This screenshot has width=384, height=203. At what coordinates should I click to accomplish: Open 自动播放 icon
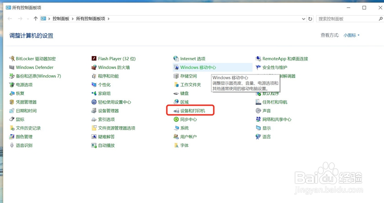point(94,145)
